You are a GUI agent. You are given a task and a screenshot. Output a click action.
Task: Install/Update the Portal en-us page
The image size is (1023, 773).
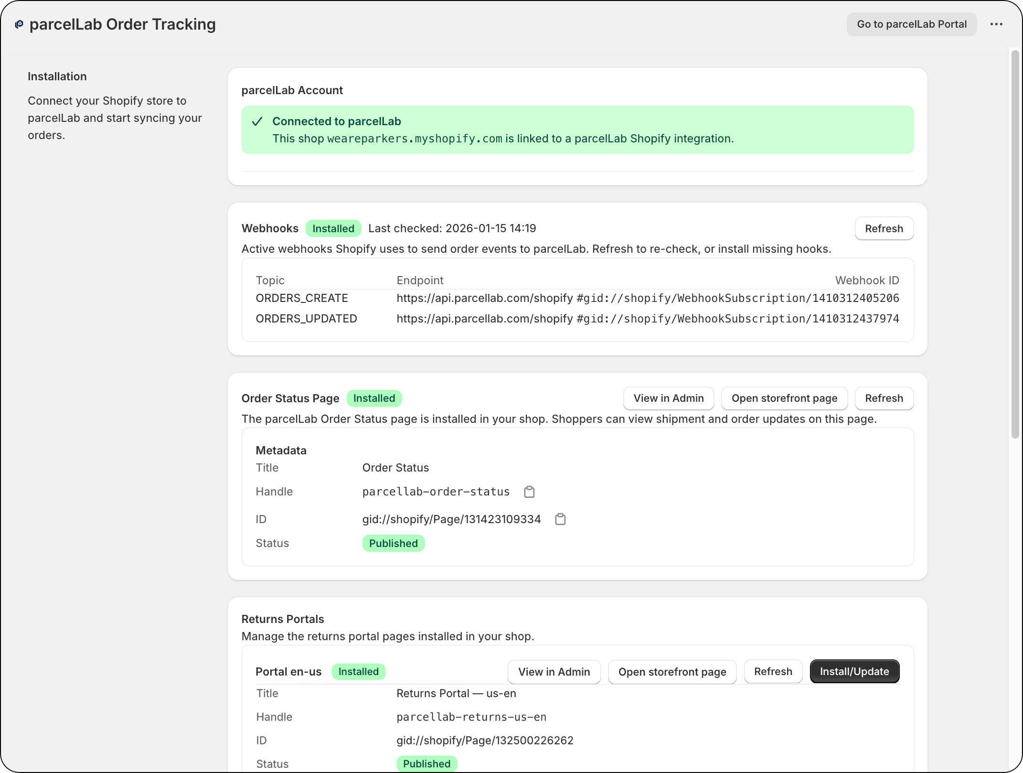[854, 671]
